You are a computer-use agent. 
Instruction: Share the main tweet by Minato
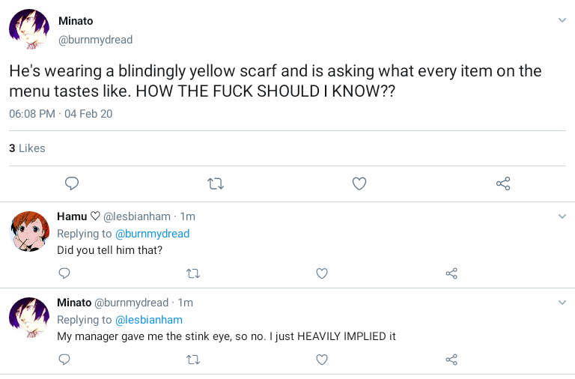[x=503, y=184]
